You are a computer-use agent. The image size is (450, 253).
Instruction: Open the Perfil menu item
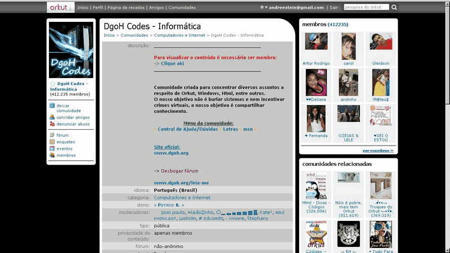tap(98, 7)
